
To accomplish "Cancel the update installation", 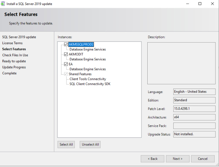I will [203, 159].
